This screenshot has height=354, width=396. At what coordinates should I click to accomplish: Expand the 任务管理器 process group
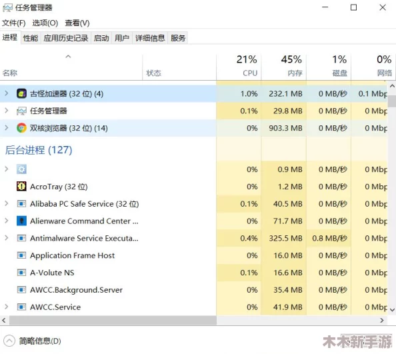[7, 111]
